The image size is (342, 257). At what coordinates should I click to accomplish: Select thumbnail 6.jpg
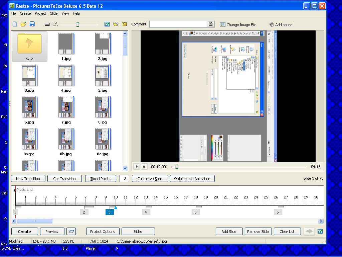tap(29, 110)
